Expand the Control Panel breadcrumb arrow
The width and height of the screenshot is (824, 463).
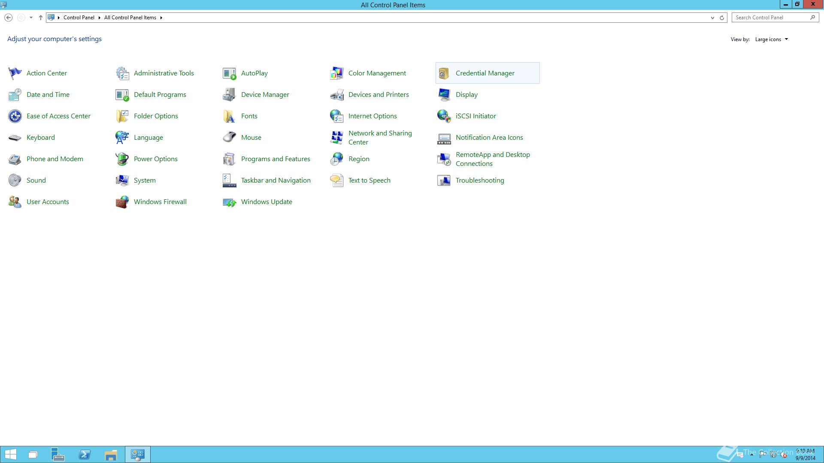click(x=99, y=18)
